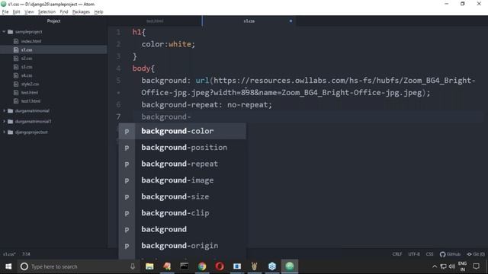Select s1.css in the project tree

point(27,49)
